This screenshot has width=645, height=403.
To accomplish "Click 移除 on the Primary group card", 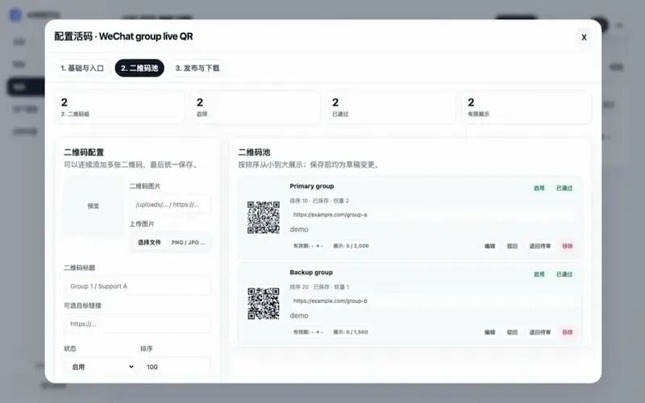I will coord(568,246).
